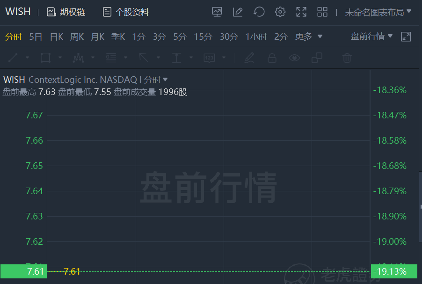
Task: Open the chart 分时 type dropdown
Action: point(155,80)
